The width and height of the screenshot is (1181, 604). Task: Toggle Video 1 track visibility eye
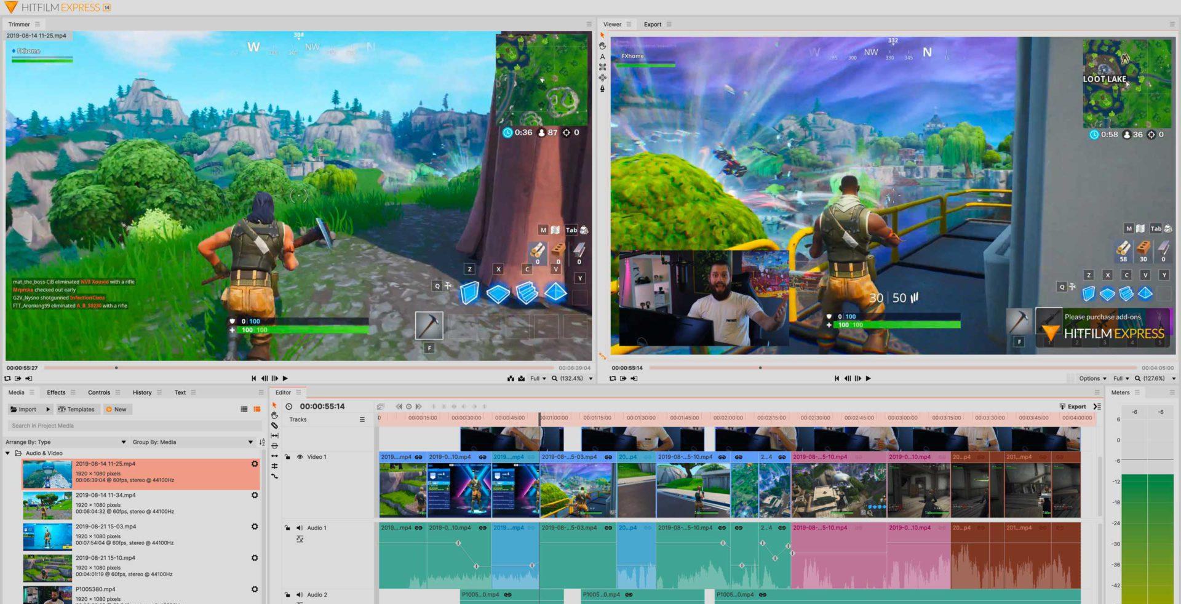point(300,457)
